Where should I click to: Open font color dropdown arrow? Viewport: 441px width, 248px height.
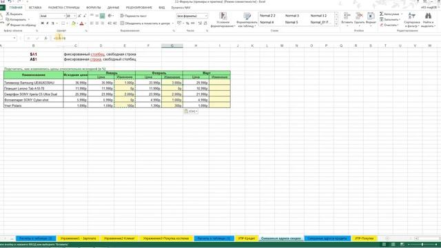pos(85,23)
